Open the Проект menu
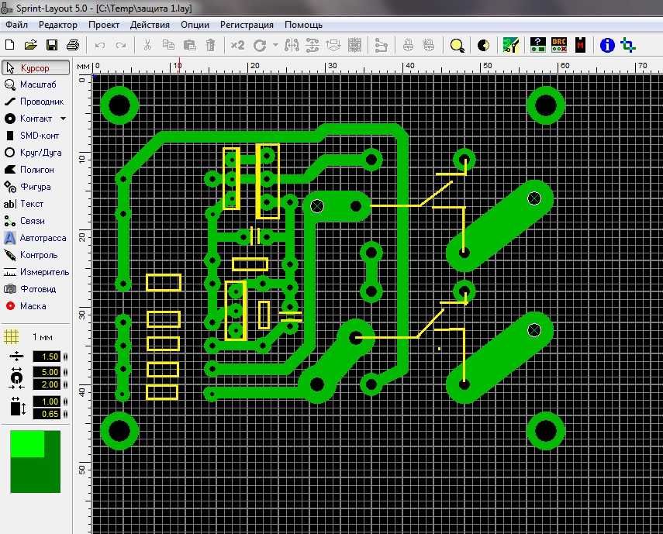Screen dimensions: 663x534 pyautogui.click(x=104, y=25)
